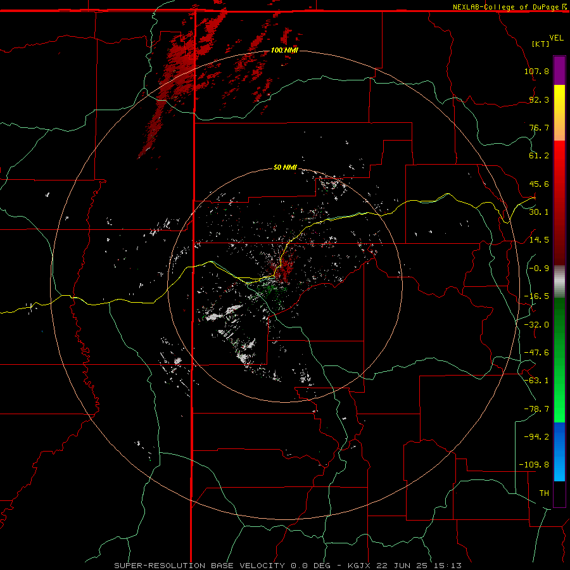
Task: Click the gray near-zero segment of color bar
Action: coord(559,282)
